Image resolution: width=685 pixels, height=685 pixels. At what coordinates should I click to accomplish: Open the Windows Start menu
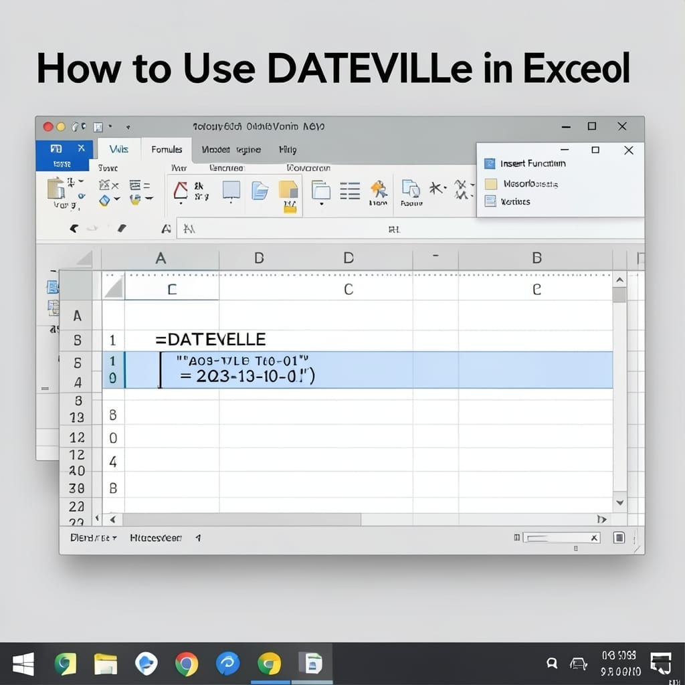tap(23, 664)
